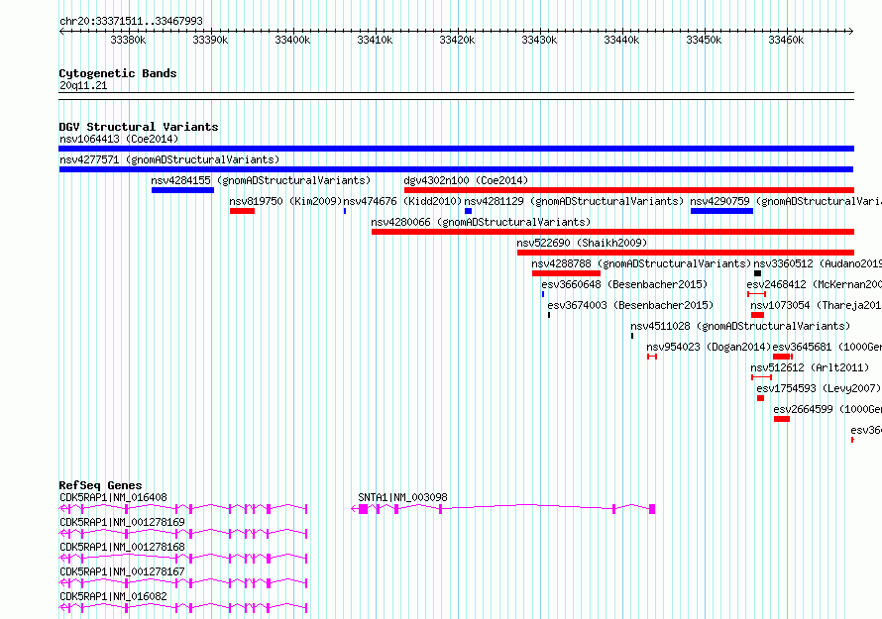Select the 20q11.21 band label

tap(83, 85)
